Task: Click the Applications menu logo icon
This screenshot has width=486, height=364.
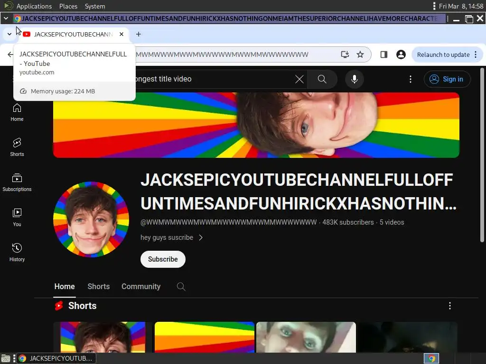Action: click(x=9, y=6)
